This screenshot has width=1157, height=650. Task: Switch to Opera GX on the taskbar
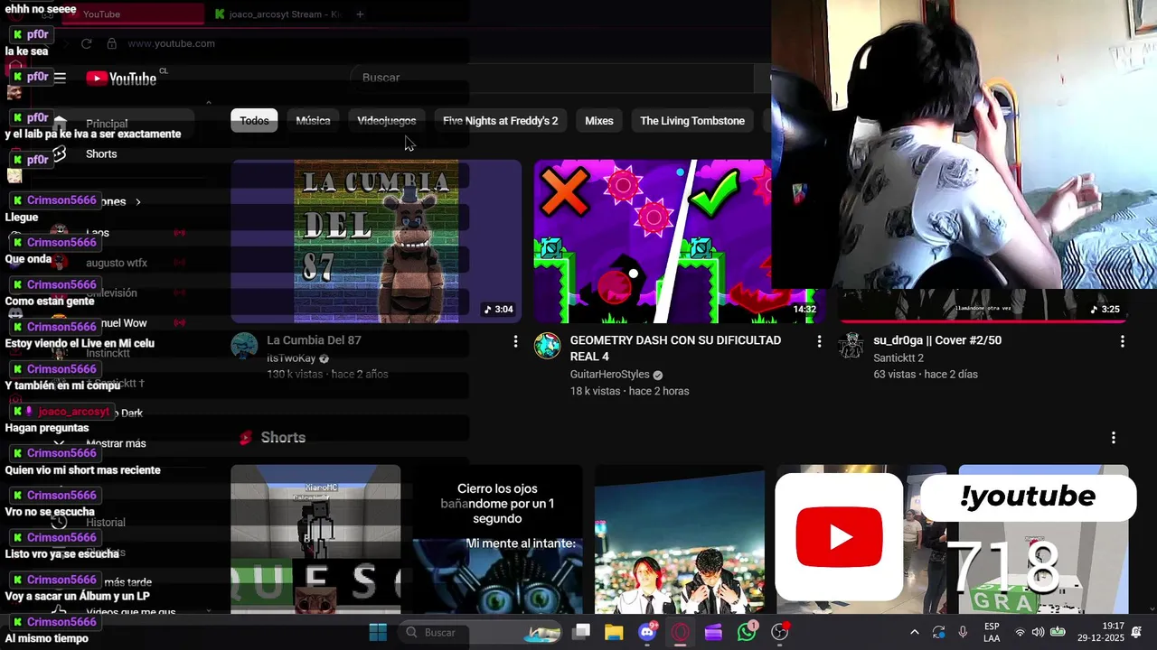tap(680, 632)
